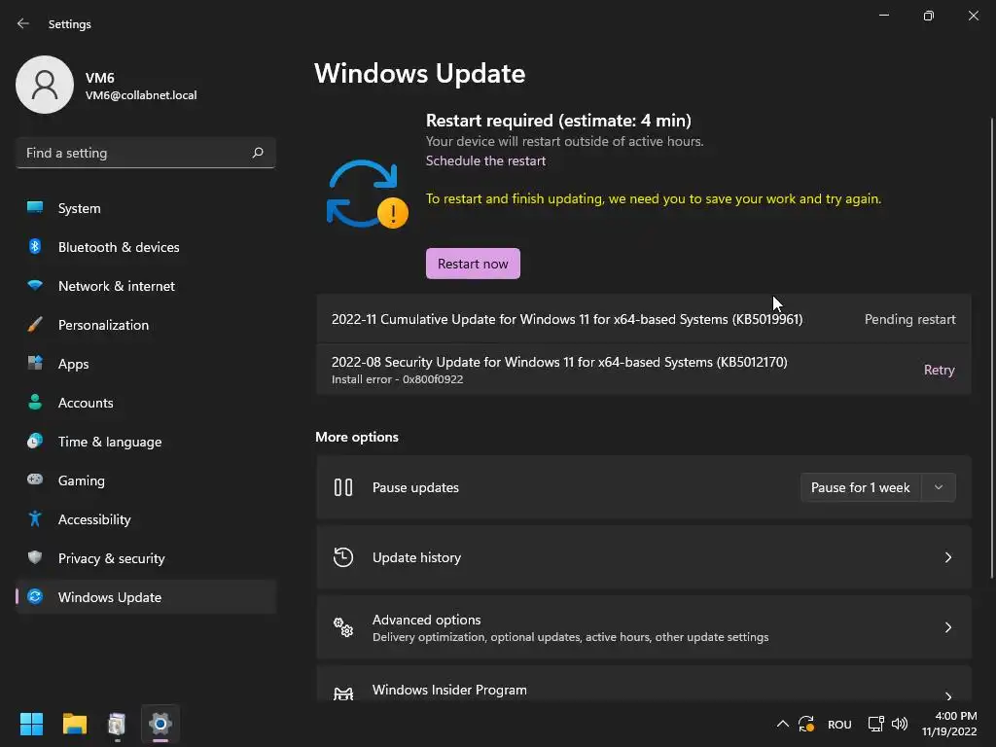
Task: Go to Network & internet settings
Action: point(146,285)
